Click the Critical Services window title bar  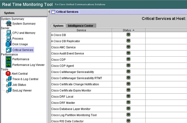point(119,12)
